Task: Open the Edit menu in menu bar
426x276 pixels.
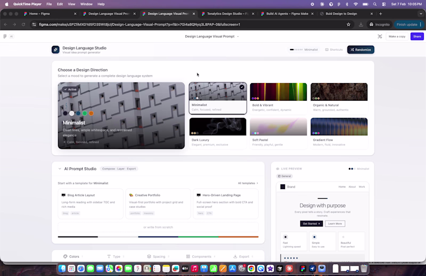Action: tap(60, 4)
